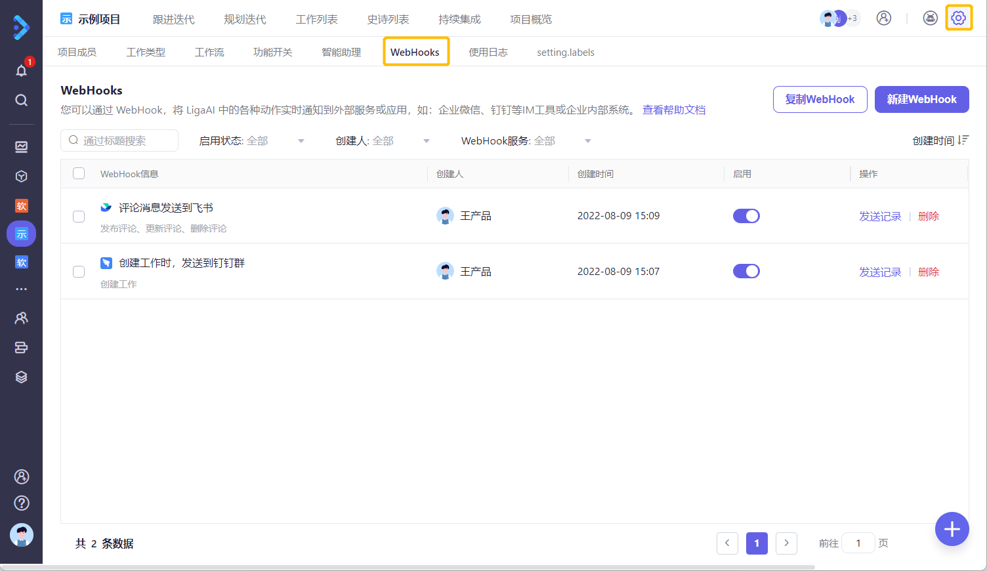The width and height of the screenshot is (987, 571).
Task: Open project settings via the gear icon
Action: click(959, 18)
